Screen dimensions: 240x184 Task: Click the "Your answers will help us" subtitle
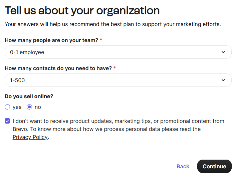113,24
